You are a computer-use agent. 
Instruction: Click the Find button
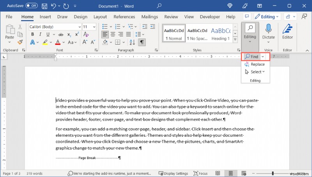[252, 57]
